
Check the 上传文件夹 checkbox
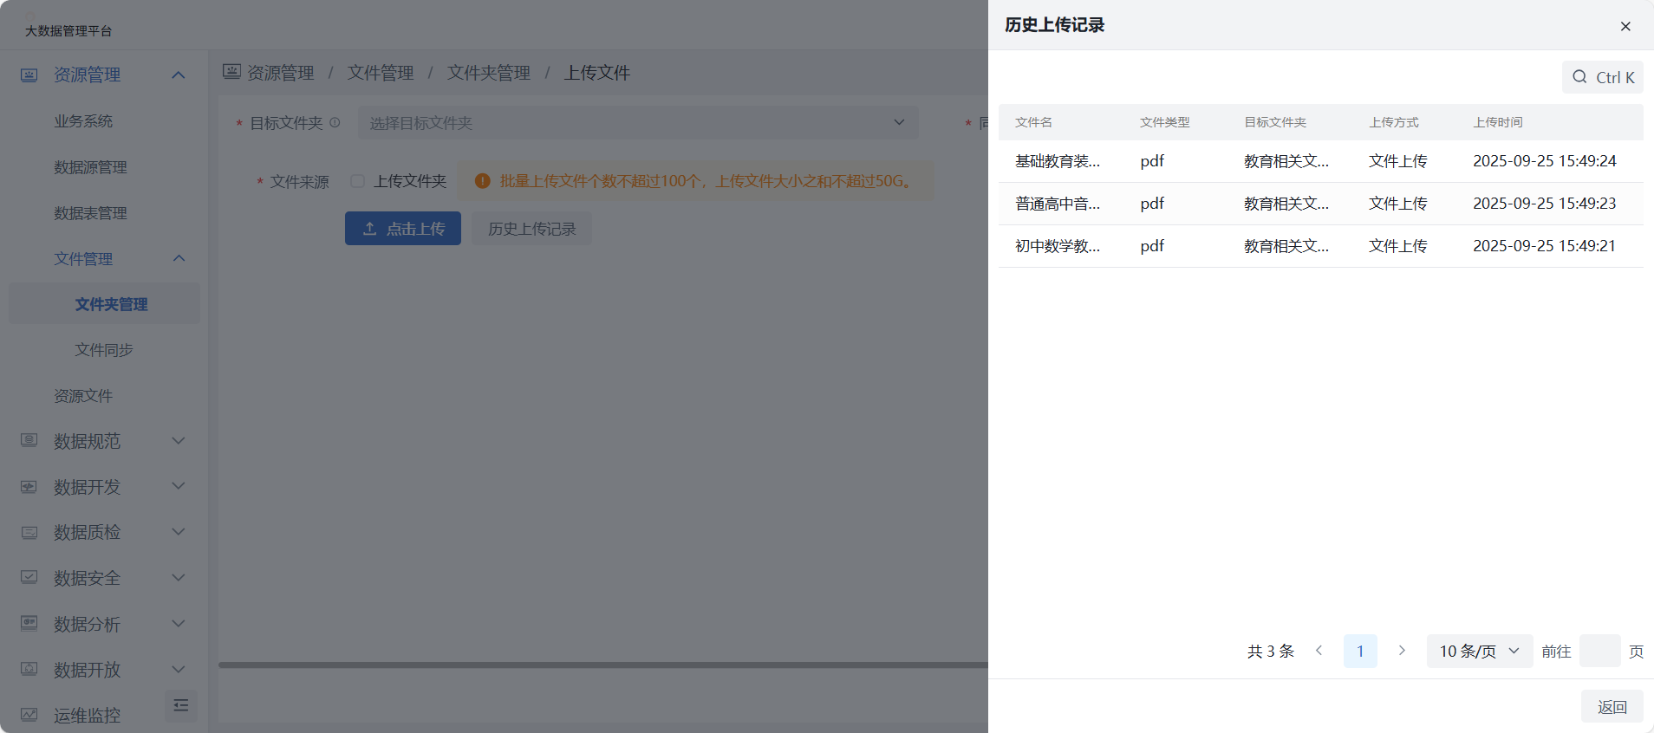click(x=357, y=181)
